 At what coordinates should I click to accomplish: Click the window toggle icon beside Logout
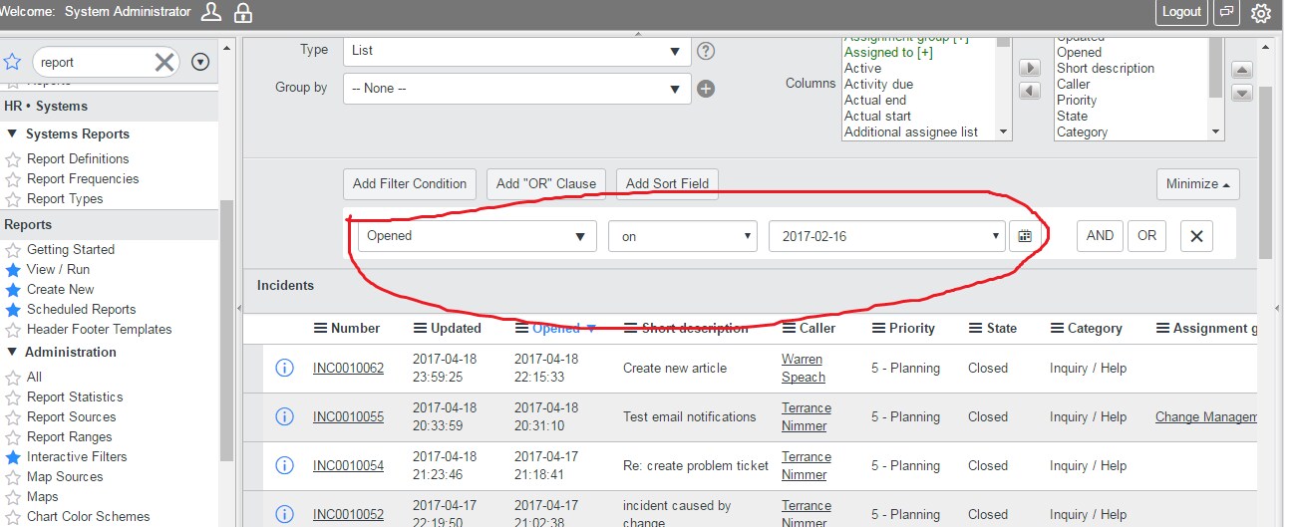(1227, 12)
